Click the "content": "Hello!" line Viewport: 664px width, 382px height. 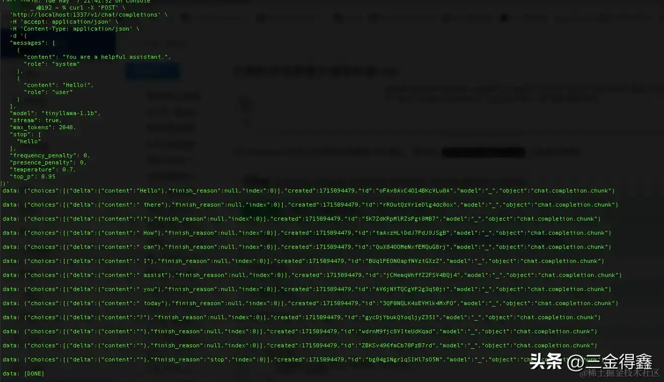[x=59, y=85]
